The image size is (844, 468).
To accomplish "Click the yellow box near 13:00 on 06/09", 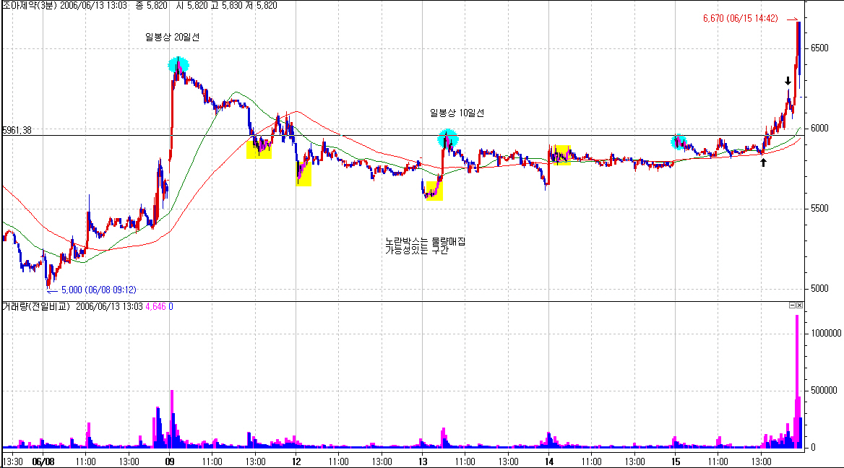I will click(259, 147).
